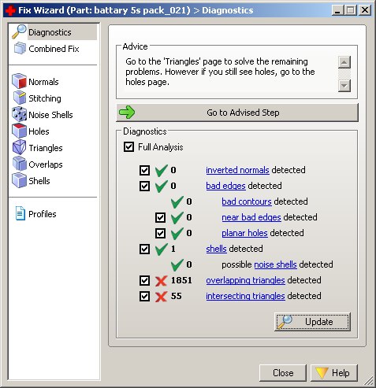Click the Normals cube icon
The image size is (376, 388).
pos(19,81)
